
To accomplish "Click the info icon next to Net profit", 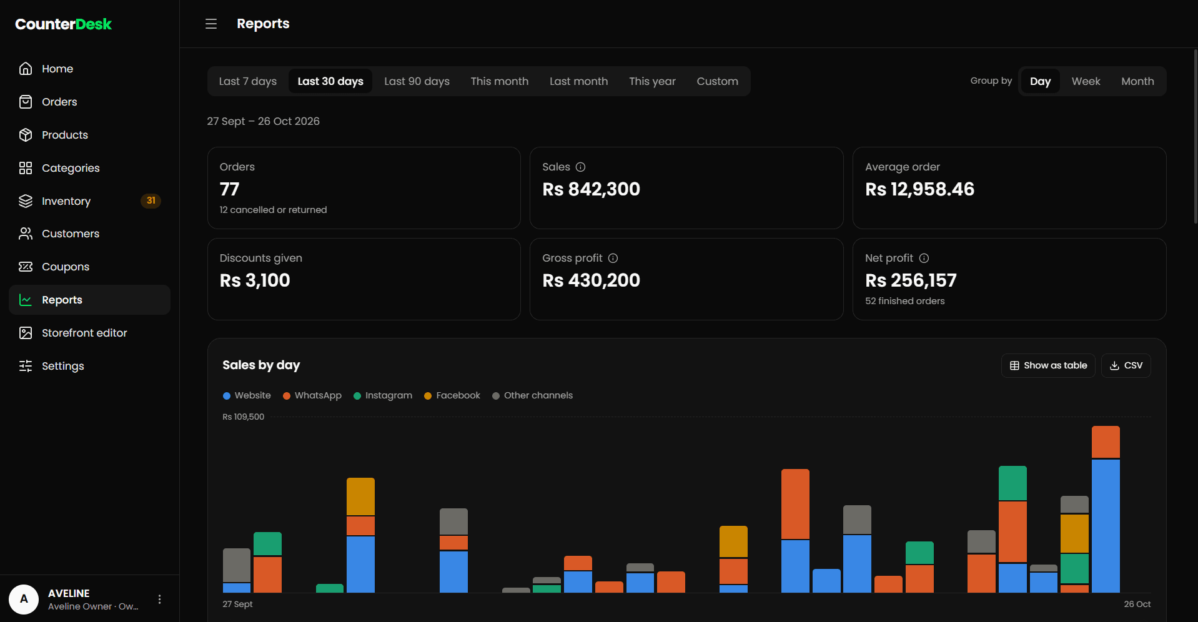I will click(x=924, y=258).
